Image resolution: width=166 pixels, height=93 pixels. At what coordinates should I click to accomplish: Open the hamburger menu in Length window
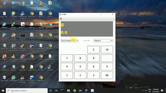(61, 19)
